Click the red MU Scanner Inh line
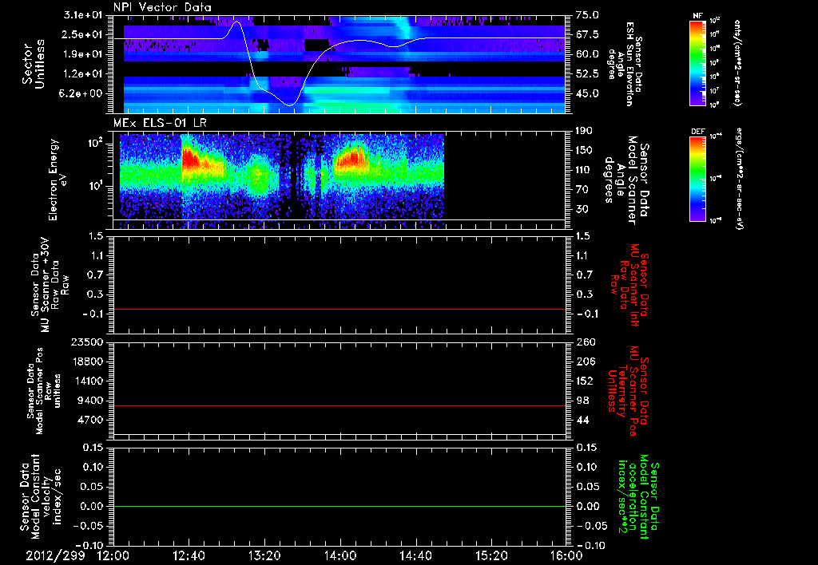This screenshot has height=565, width=818. tap(339, 309)
